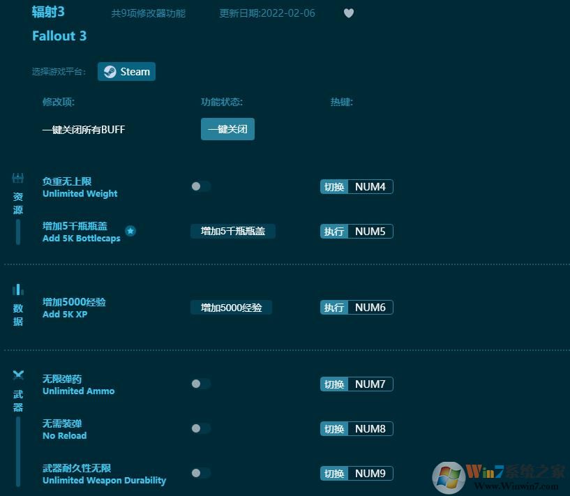This screenshot has width=570, height=496.
Task: Click the 切换 button for NUM9
Action: (334, 474)
